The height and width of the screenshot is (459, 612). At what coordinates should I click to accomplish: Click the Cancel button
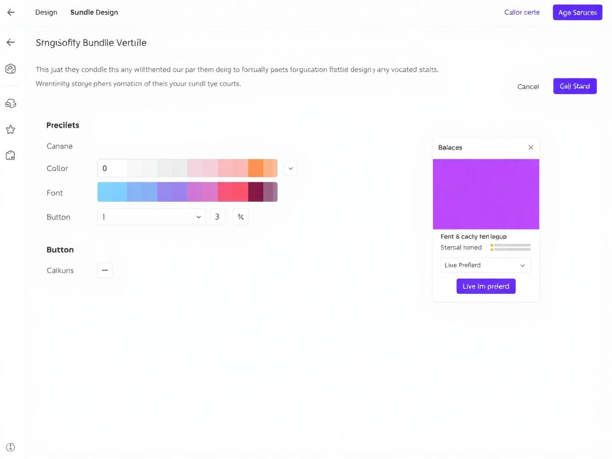528,87
